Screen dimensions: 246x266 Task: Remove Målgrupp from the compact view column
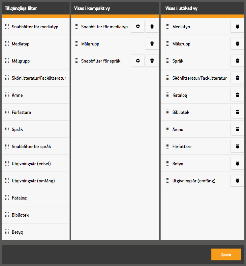[152, 44]
